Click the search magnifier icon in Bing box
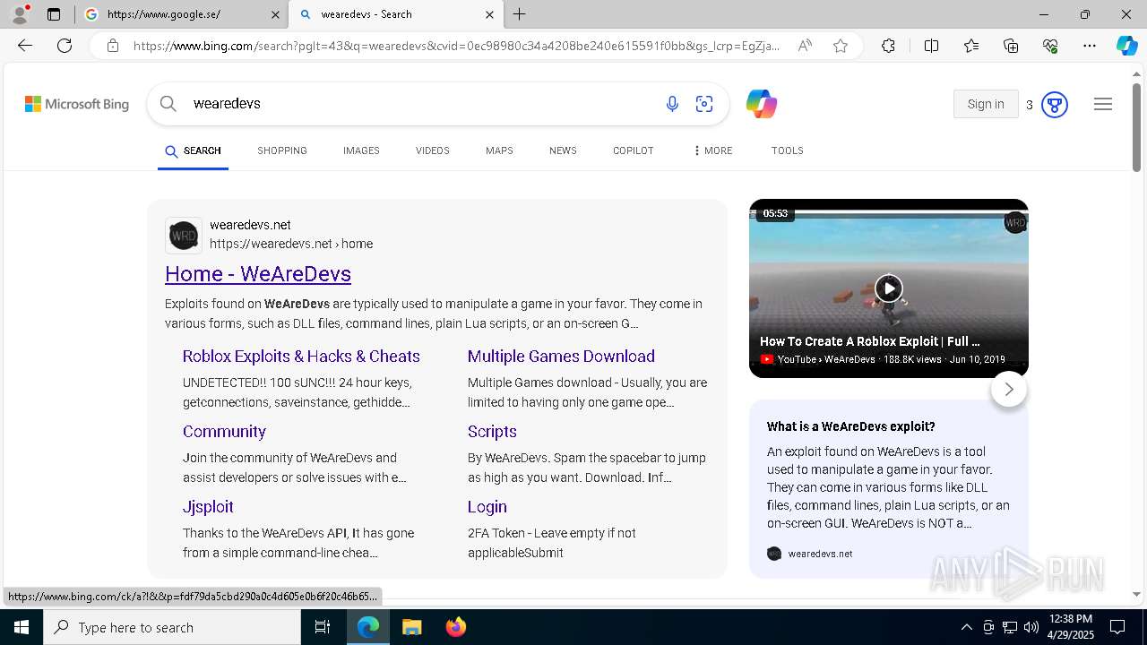Image resolution: width=1147 pixels, height=645 pixels. 168,104
